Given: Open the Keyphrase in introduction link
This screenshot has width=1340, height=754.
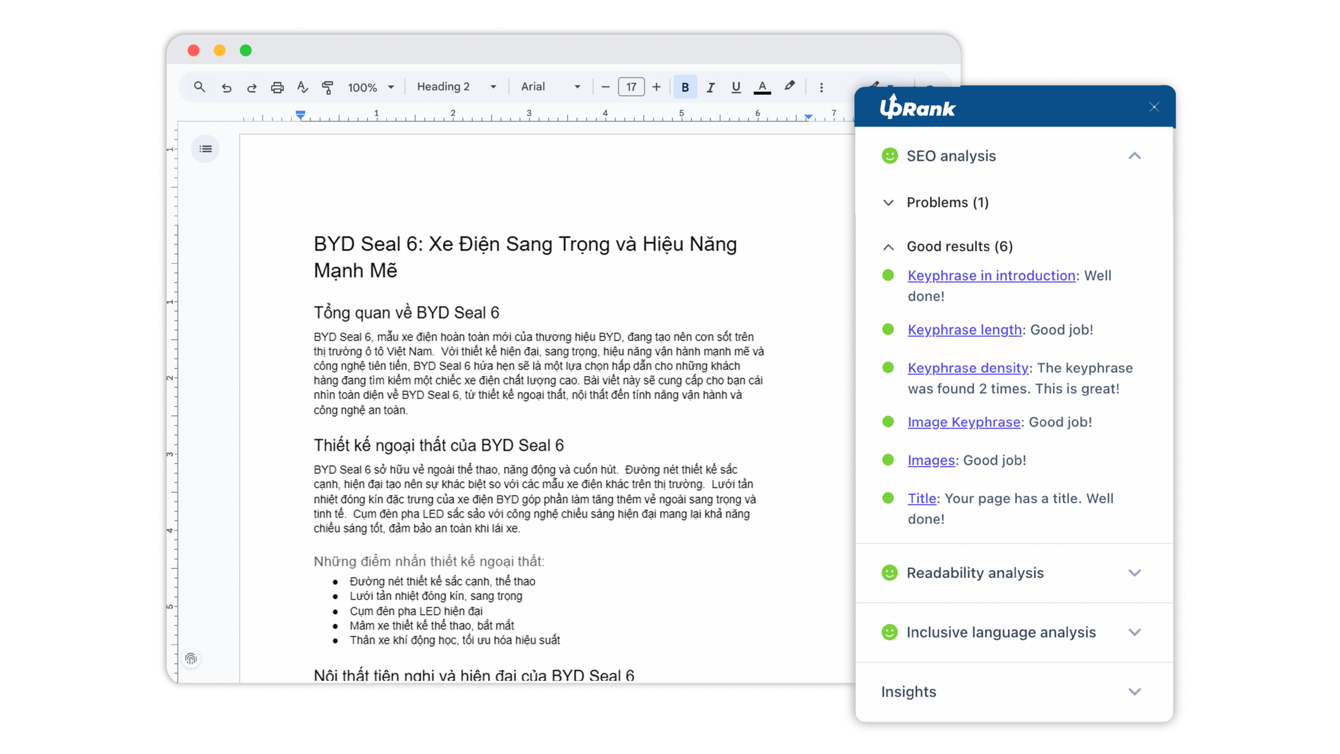Looking at the screenshot, I should point(991,275).
